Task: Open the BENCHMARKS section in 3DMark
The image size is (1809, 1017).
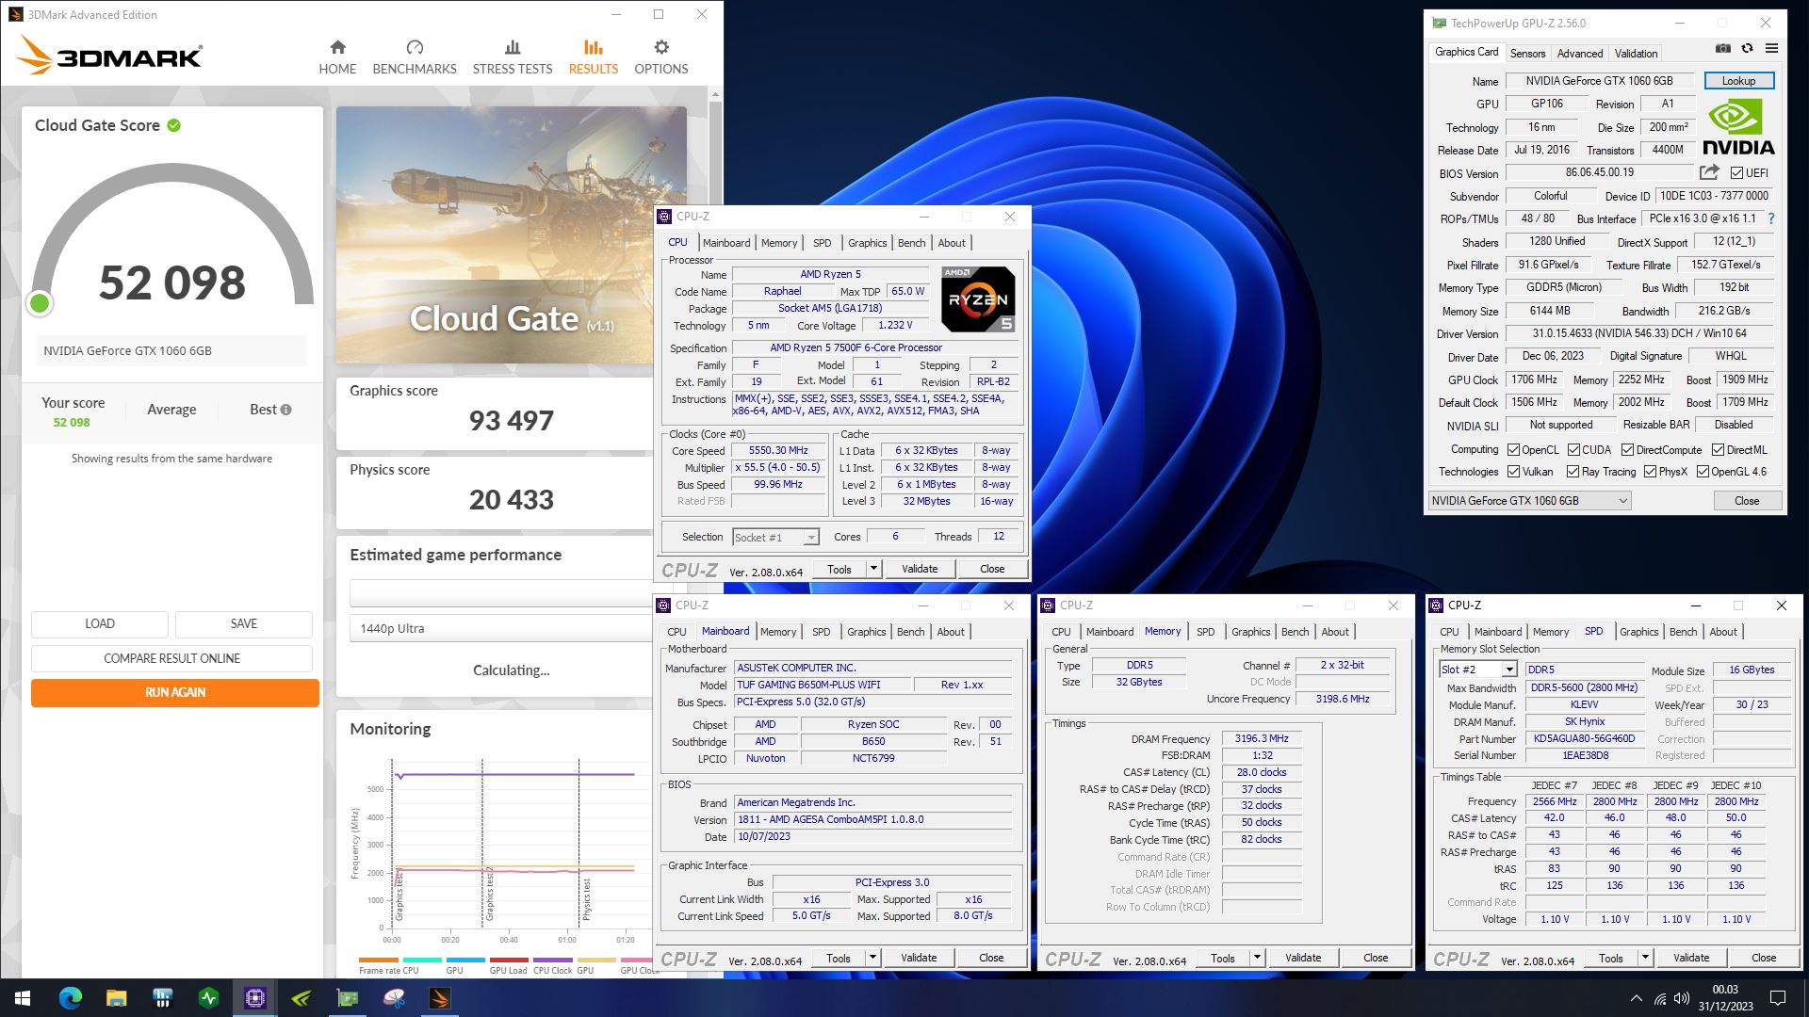Action: tap(415, 56)
